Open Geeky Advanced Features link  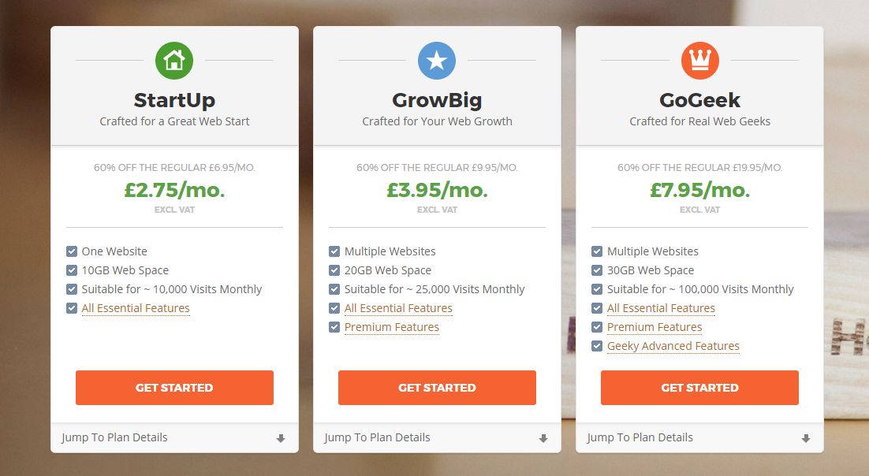point(673,346)
